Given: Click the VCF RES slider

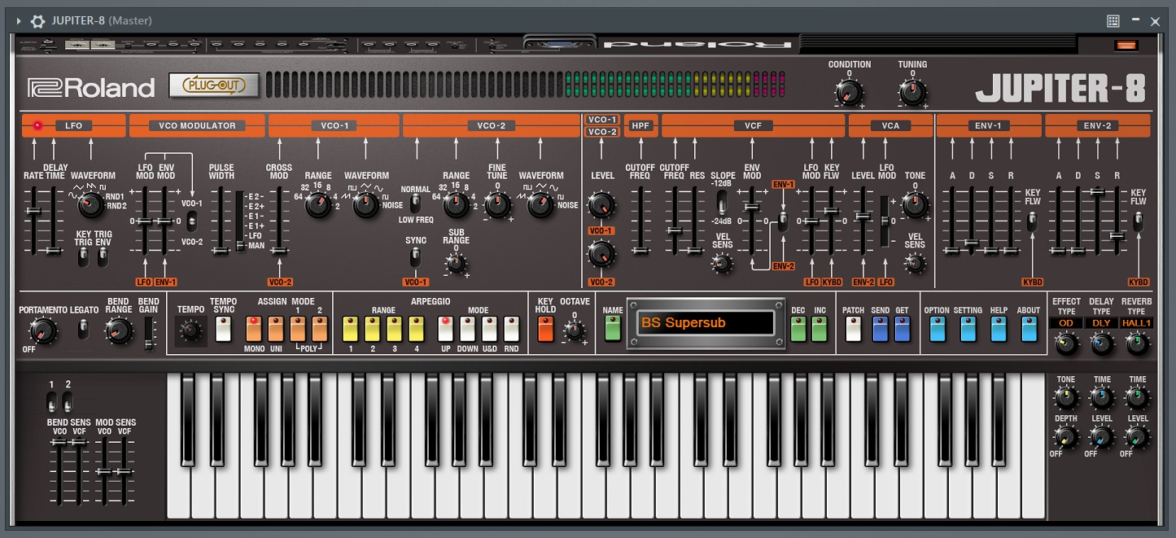Looking at the screenshot, I should pos(694,220).
